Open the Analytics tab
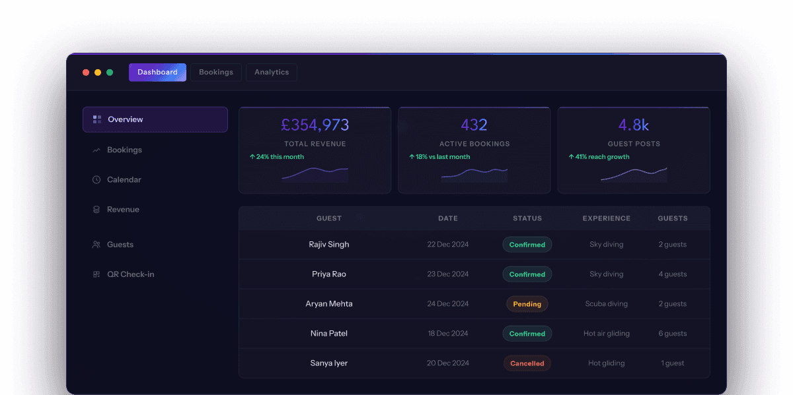Image resolution: width=793 pixels, height=395 pixels. [x=272, y=73]
